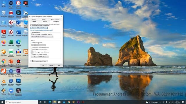Open the notification center icon
The height and width of the screenshot is (104, 186).
(x=183, y=102)
